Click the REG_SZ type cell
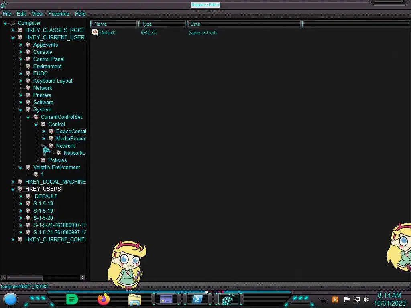The image size is (411, 308). tap(149, 33)
